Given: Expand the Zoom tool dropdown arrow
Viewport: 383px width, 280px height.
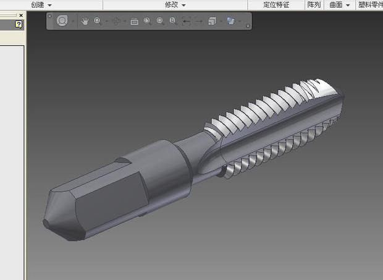Looking at the screenshot, I should click(106, 21).
